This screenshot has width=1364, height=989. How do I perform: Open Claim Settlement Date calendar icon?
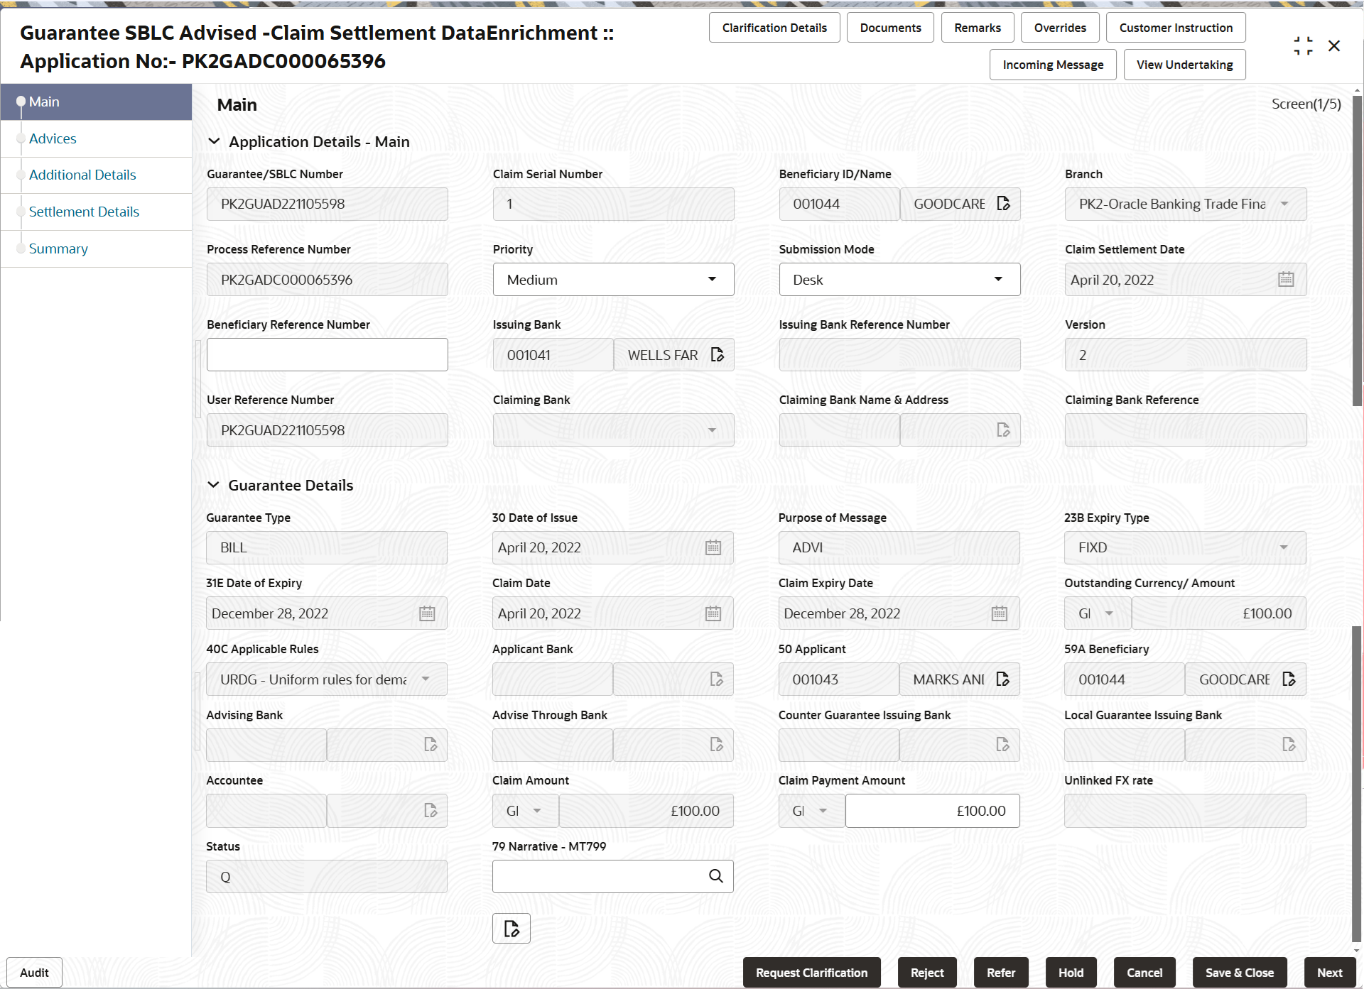(1285, 280)
